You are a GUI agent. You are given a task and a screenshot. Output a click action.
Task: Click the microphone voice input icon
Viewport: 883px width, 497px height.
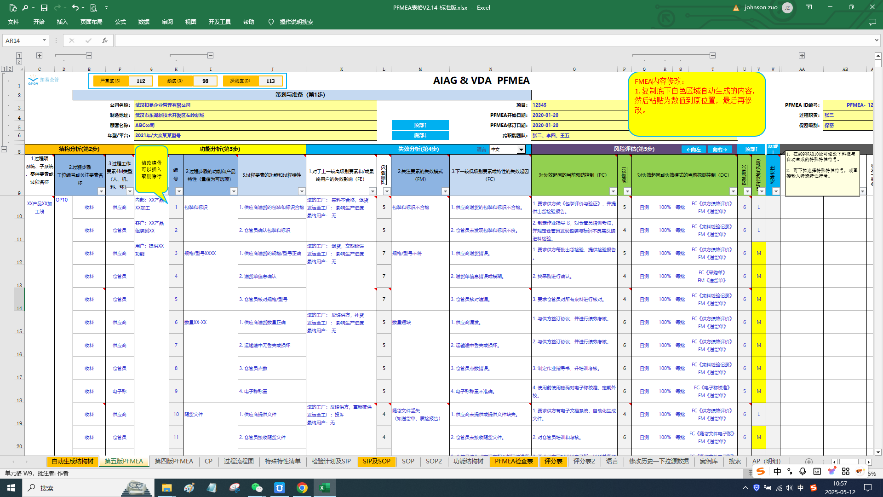tap(803, 471)
